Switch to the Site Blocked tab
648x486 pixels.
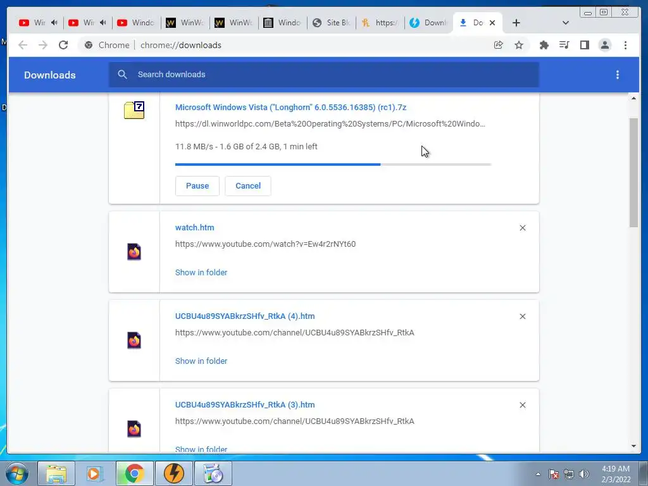[x=331, y=23]
